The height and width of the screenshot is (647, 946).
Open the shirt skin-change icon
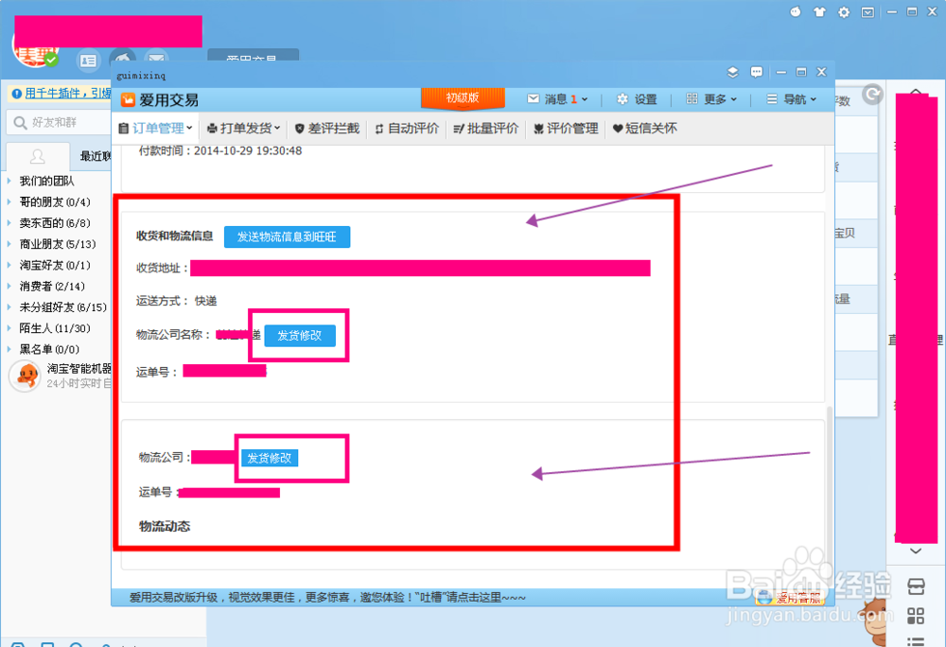[x=819, y=11]
